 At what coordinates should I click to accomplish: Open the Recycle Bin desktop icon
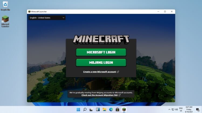tap(5, 6)
